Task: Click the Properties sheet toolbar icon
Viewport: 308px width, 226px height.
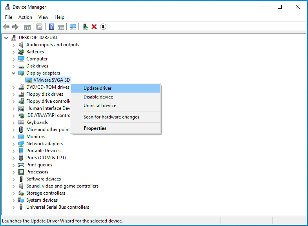Action: 39,27
